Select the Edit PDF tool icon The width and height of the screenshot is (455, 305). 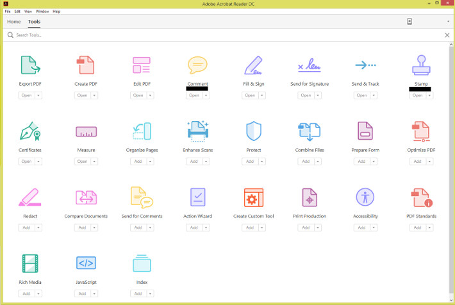pos(142,66)
